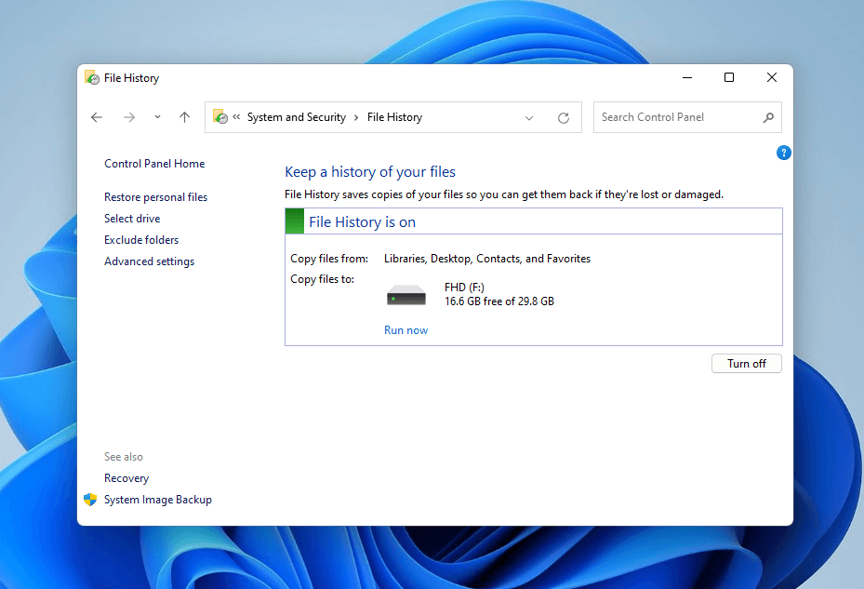Click the File History title bar icon
This screenshot has width=864, height=589.
91,78
